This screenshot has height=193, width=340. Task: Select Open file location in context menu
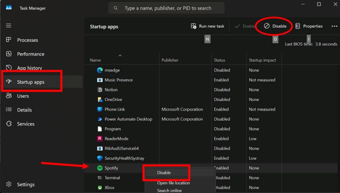coord(173,183)
